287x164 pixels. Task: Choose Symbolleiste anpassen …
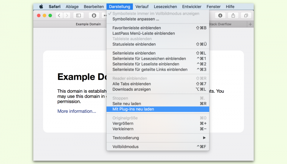158,19
